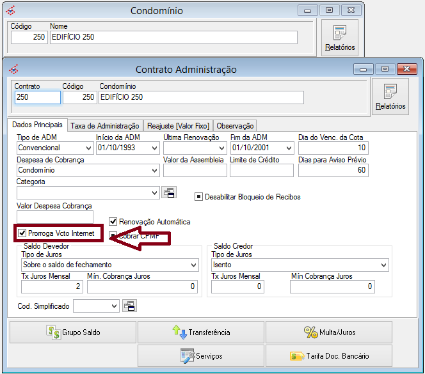Open lookup icon next to Categoria
Screen dimensions: 425x374
point(168,193)
